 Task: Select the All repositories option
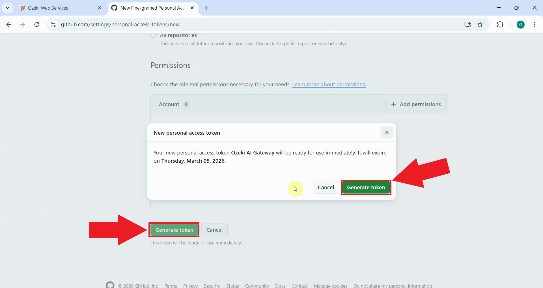(x=154, y=35)
